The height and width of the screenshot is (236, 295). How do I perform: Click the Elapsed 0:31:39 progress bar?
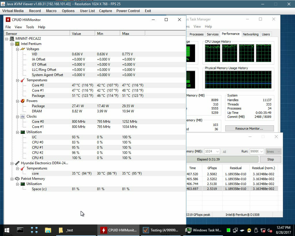tap(222, 159)
